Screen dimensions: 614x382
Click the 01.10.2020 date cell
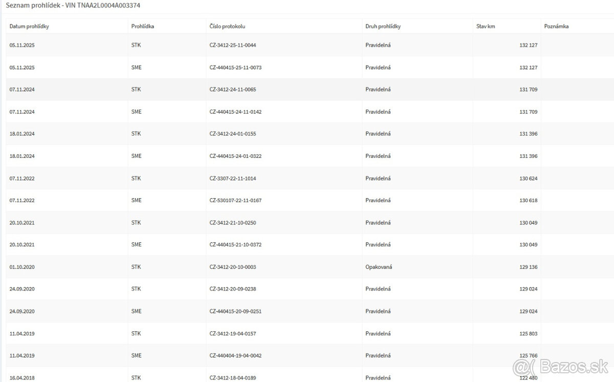22,267
